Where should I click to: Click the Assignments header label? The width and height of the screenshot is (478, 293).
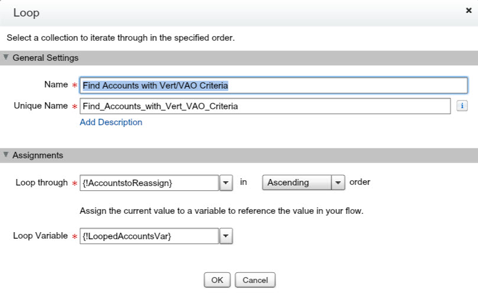(38, 155)
